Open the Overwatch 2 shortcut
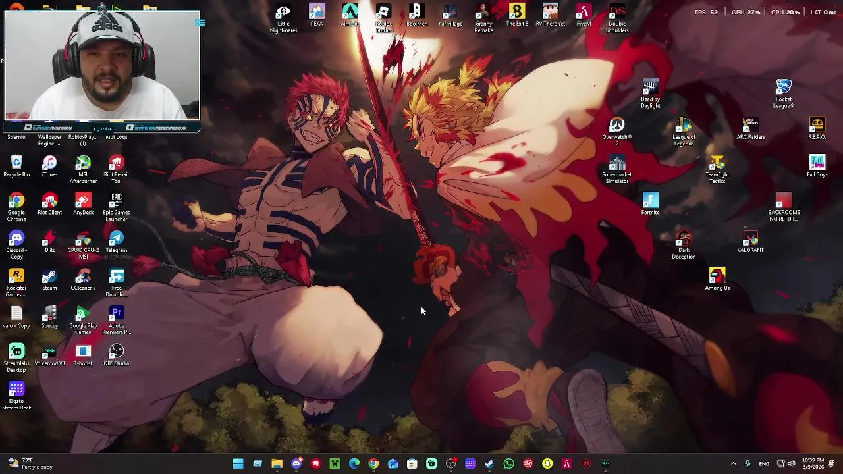This screenshot has height=474, width=843. coord(617,132)
